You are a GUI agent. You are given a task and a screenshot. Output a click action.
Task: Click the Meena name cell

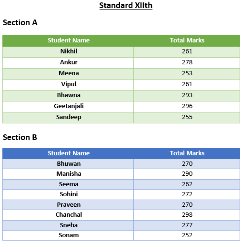point(68,74)
